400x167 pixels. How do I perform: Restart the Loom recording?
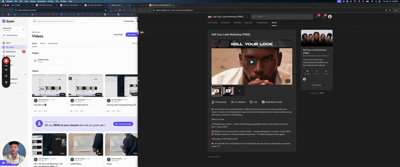pyautogui.click(x=6, y=76)
